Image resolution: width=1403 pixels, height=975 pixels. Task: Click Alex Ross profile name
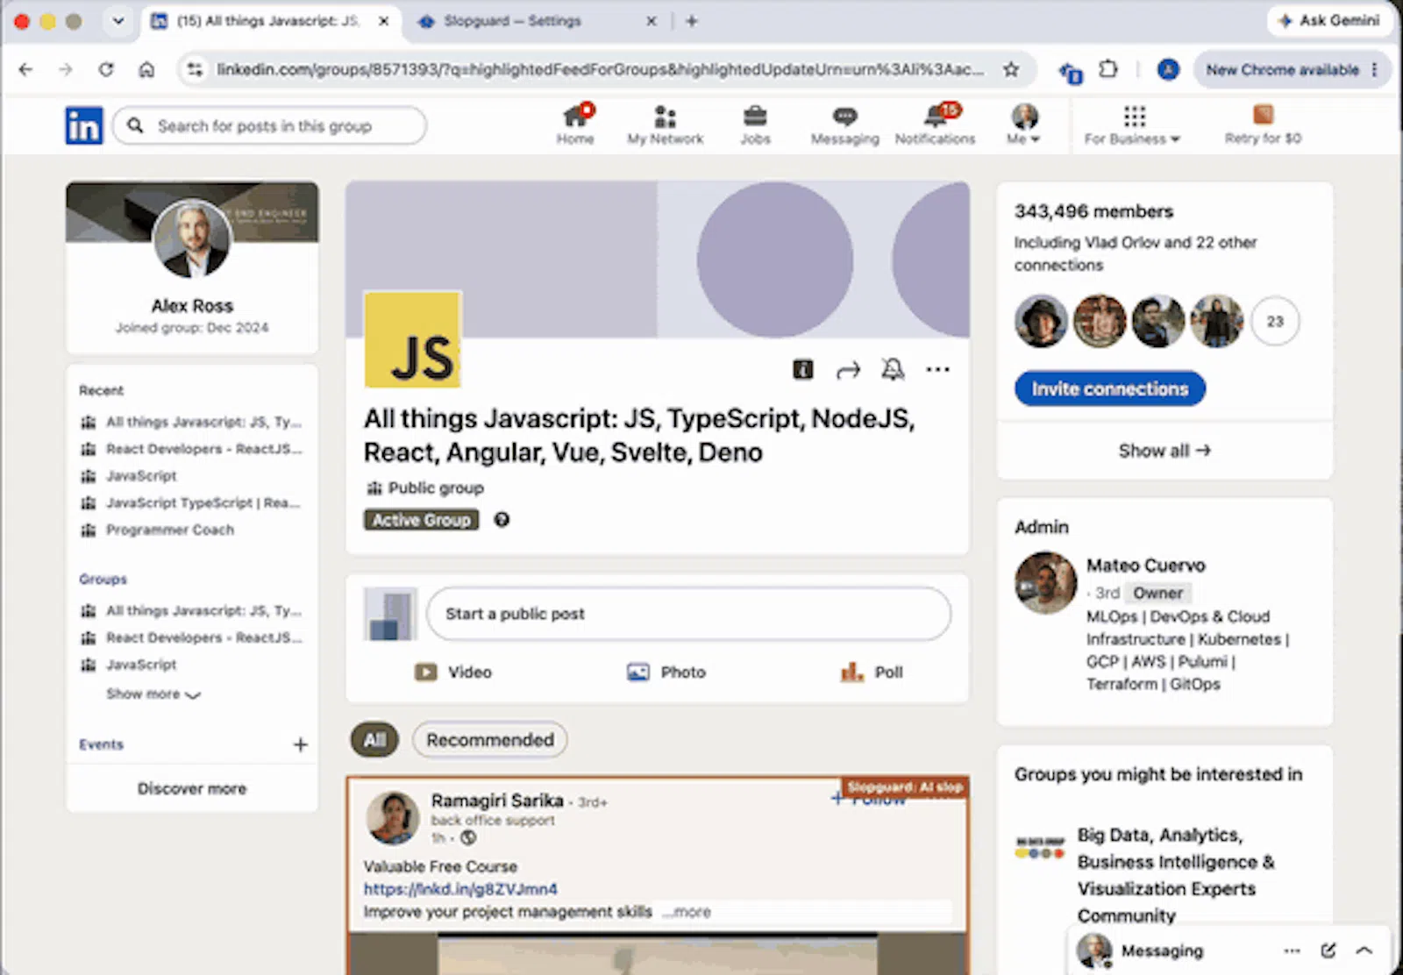point(192,306)
